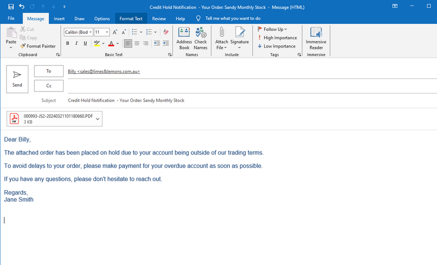Open the attached PDF's dropdown arrow
The height and width of the screenshot is (265, 437).
(x=98, y=119)
